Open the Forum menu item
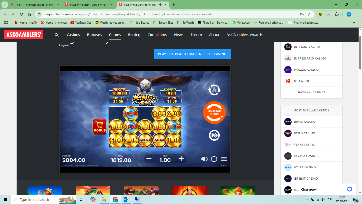This screenshot has height=204, width=362. coord(196,35)
